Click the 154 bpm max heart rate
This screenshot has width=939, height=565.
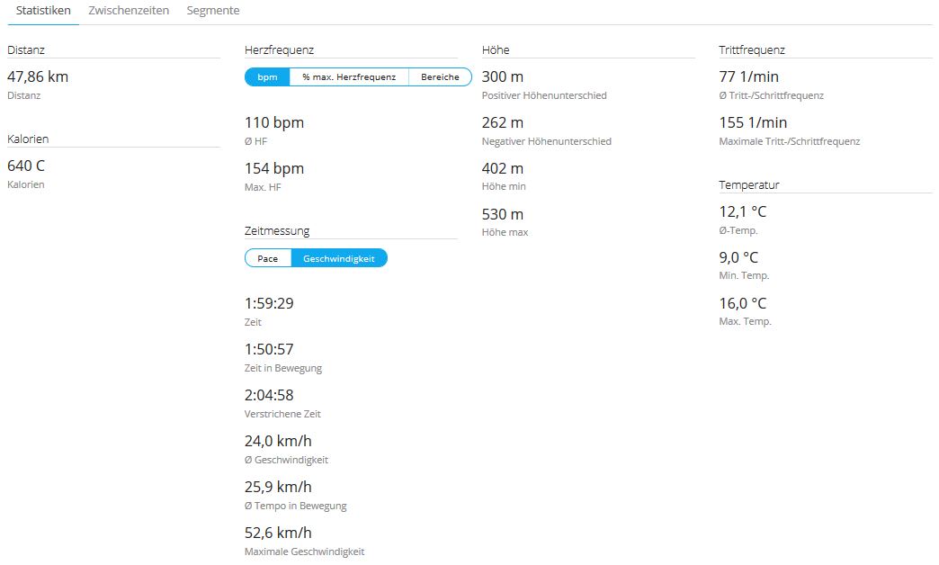click(274, 169)
